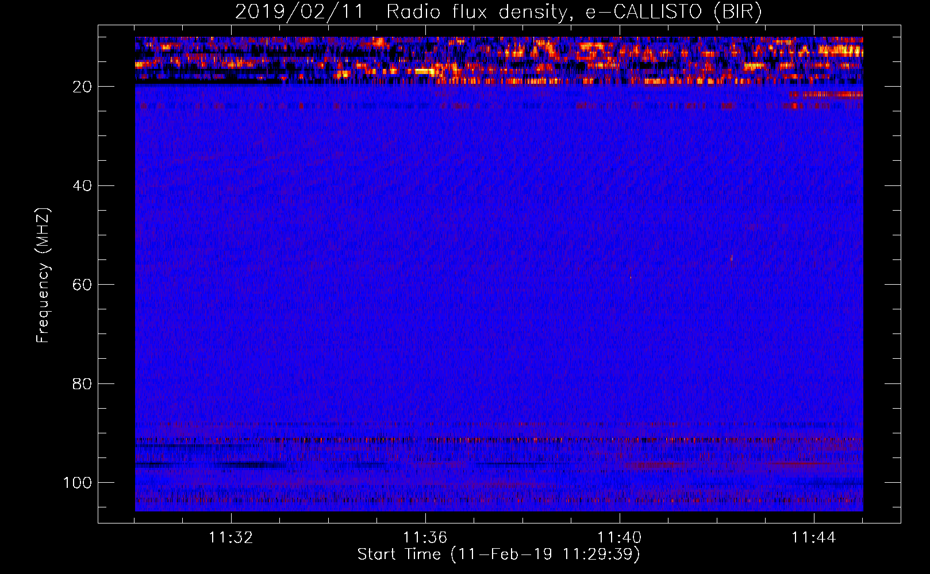Click the '11:40' time tick label
This screenshot has width=930, height=574.
pyautogui.click(x=620, y=538)
